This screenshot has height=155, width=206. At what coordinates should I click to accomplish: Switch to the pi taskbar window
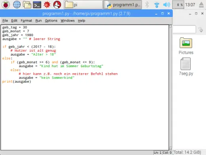pos(83,5)
